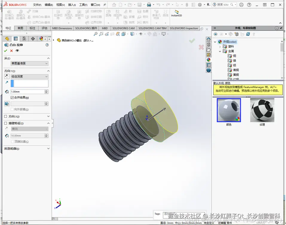Click the 搜索 search box in title bar
The image size is (286, 225).
pos(224,5)
